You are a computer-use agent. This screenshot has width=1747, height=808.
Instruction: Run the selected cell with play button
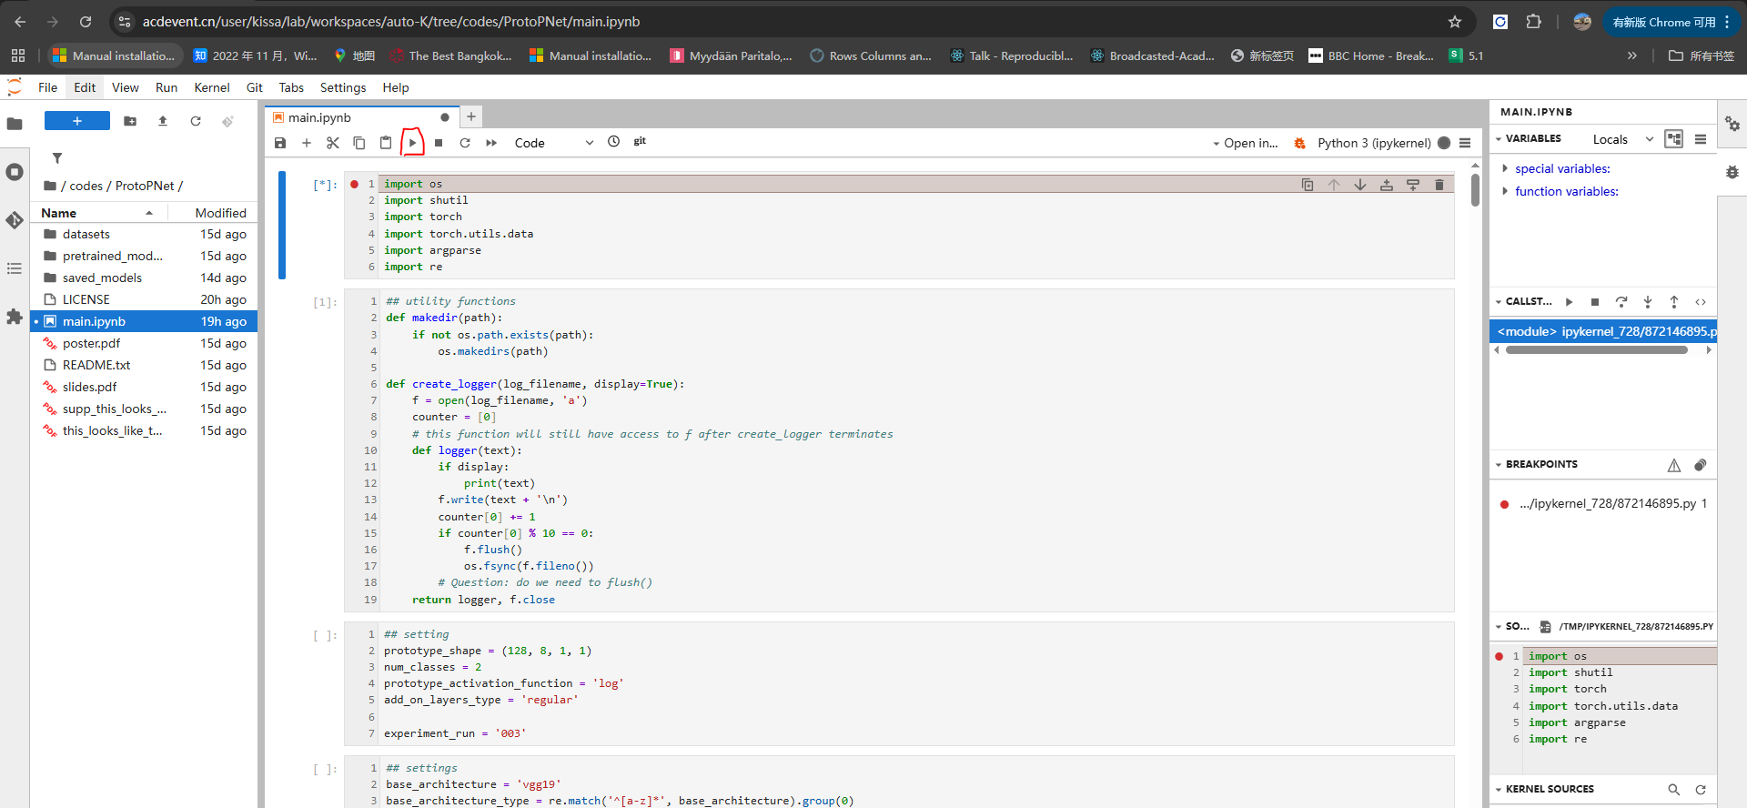click(412, 143)
